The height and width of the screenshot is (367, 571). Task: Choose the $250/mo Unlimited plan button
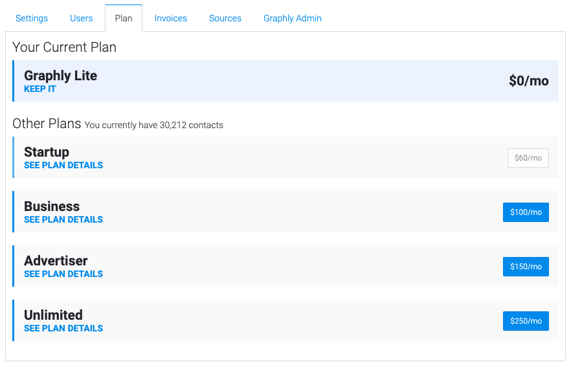(526, 321)
